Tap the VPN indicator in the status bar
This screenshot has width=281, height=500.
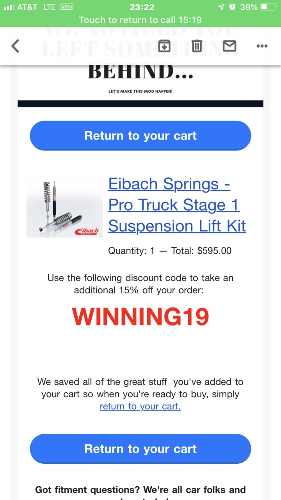[x=66, y=7]
